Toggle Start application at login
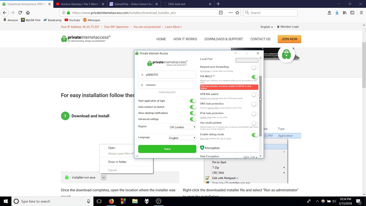 coord(193,101)
